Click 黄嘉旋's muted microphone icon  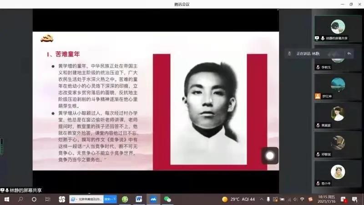point(318,125)
